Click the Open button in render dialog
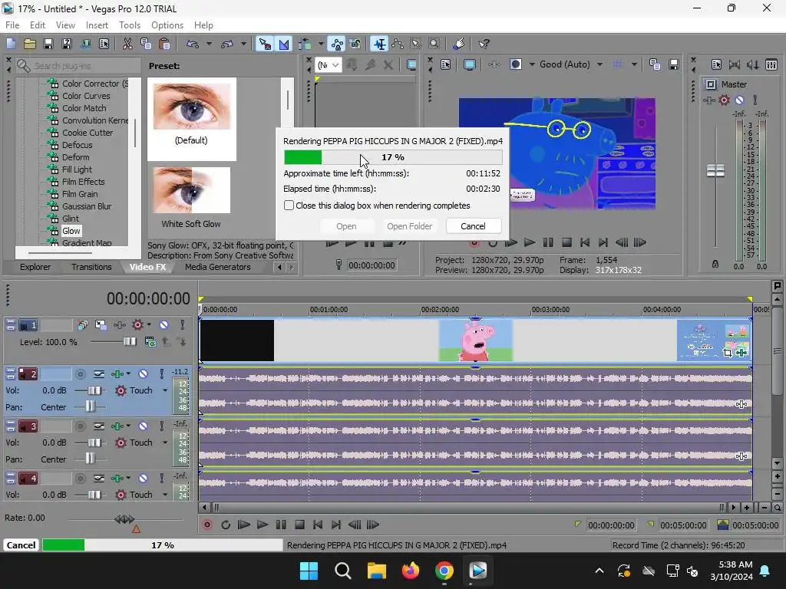 click(346, 226)
